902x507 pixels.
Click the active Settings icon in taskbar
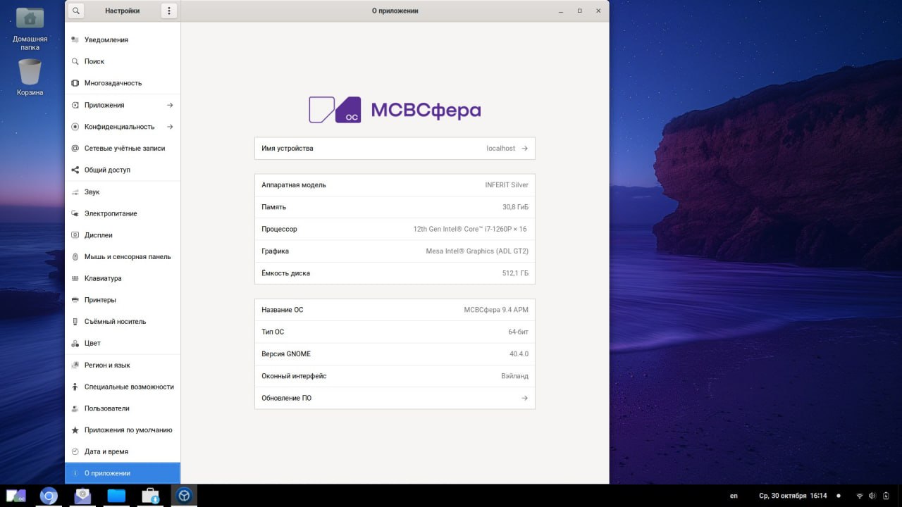tap(184, 496)
